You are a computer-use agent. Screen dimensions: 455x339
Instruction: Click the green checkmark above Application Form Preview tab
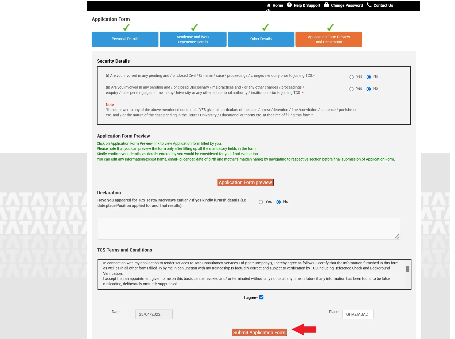click(330, 27)
